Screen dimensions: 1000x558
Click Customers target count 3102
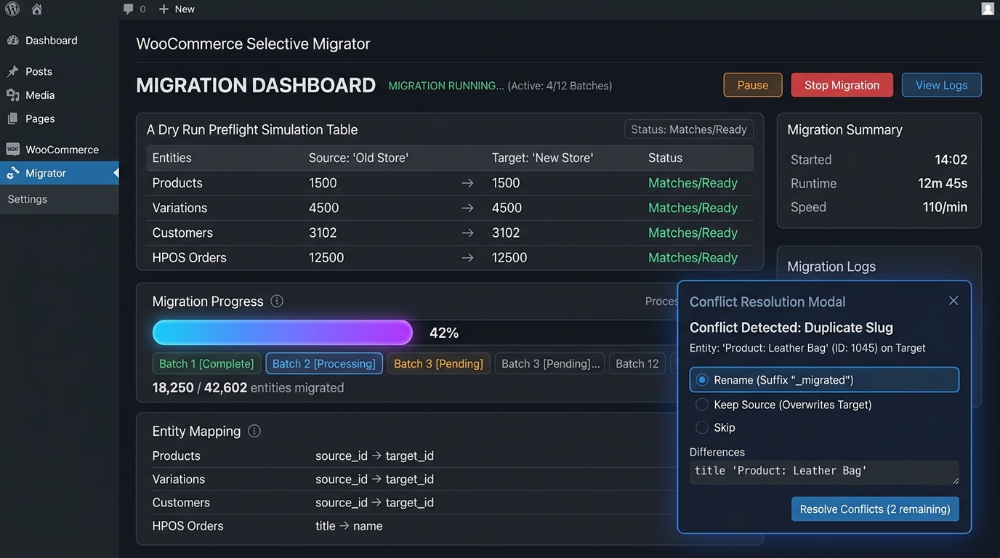[506, 232]
